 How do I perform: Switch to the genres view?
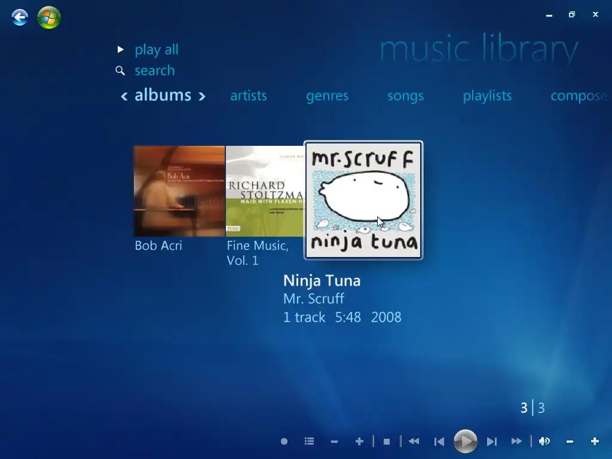pos(327,96)
